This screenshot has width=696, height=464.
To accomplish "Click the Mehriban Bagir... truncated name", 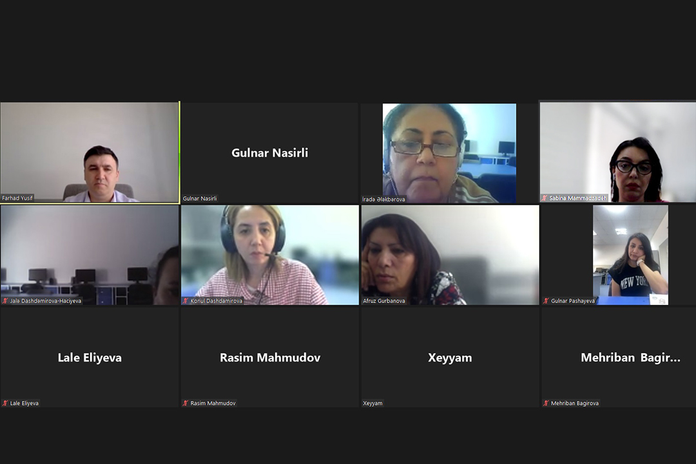I will pos(630,358).
